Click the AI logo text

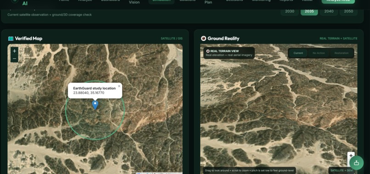[x=25, y=3]
